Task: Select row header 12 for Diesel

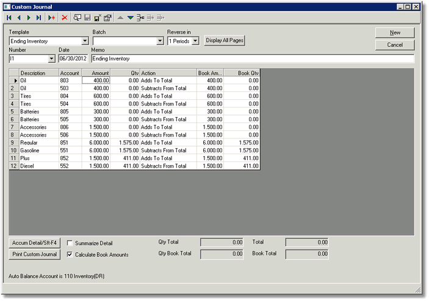Action: [x=14, y=166]
